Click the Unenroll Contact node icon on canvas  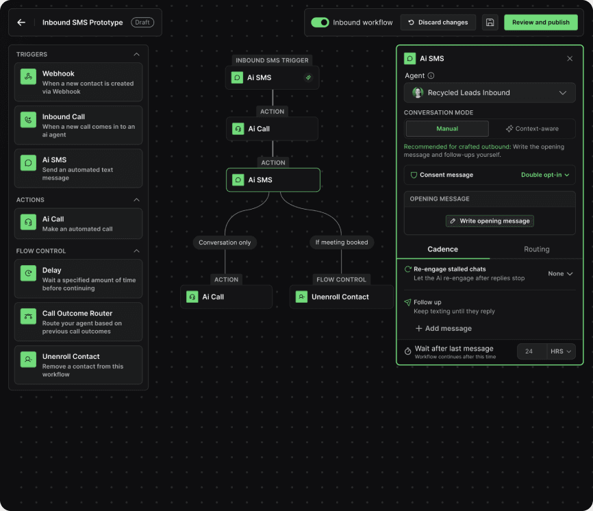301,297
